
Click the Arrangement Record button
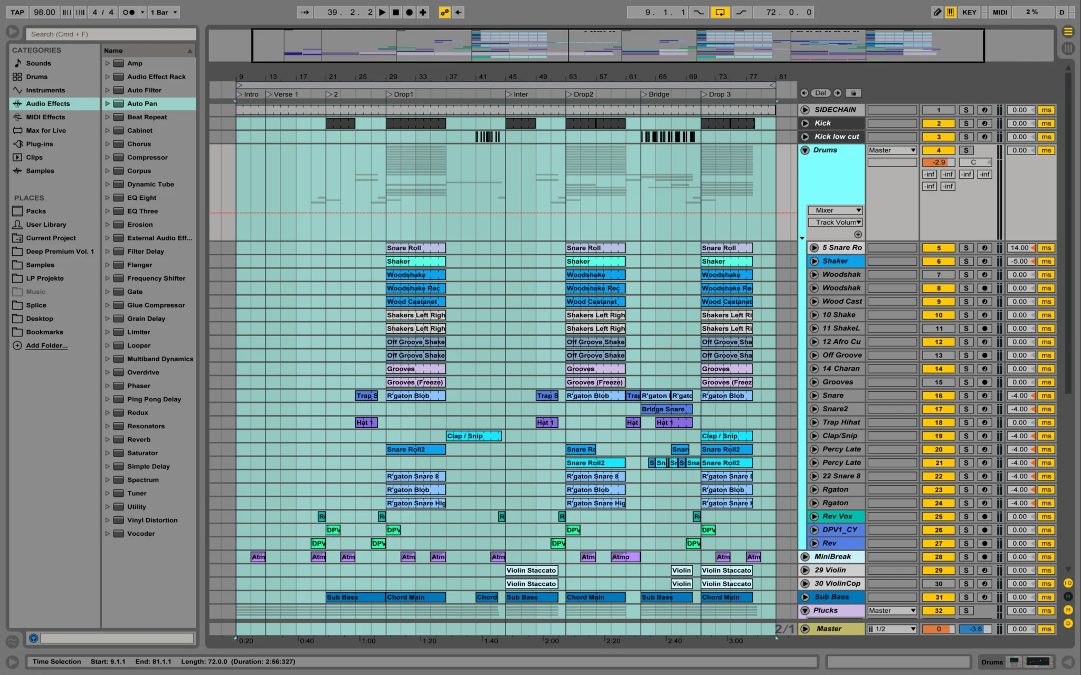click(x=409, y=12)
